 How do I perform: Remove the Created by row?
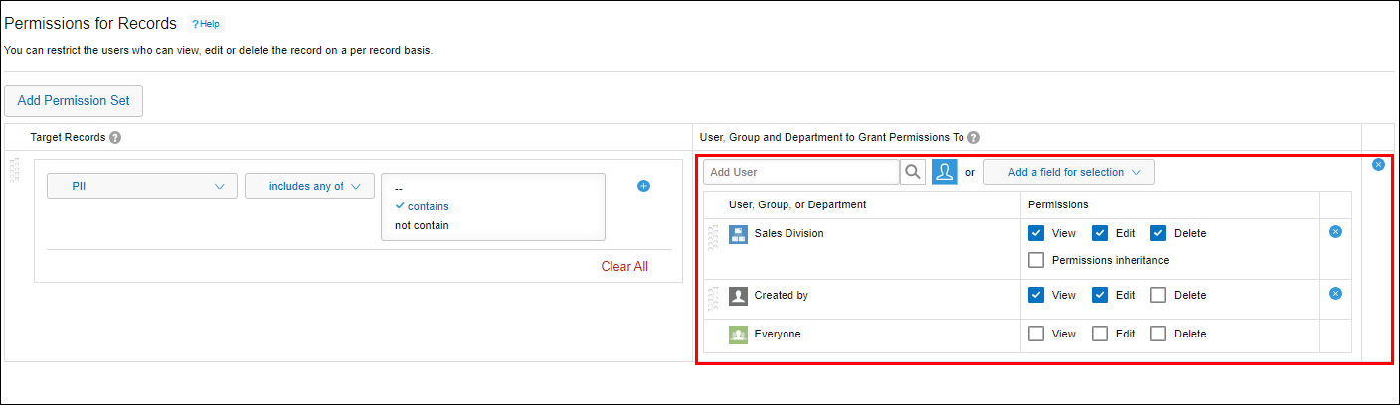[x=1335, y=293]
